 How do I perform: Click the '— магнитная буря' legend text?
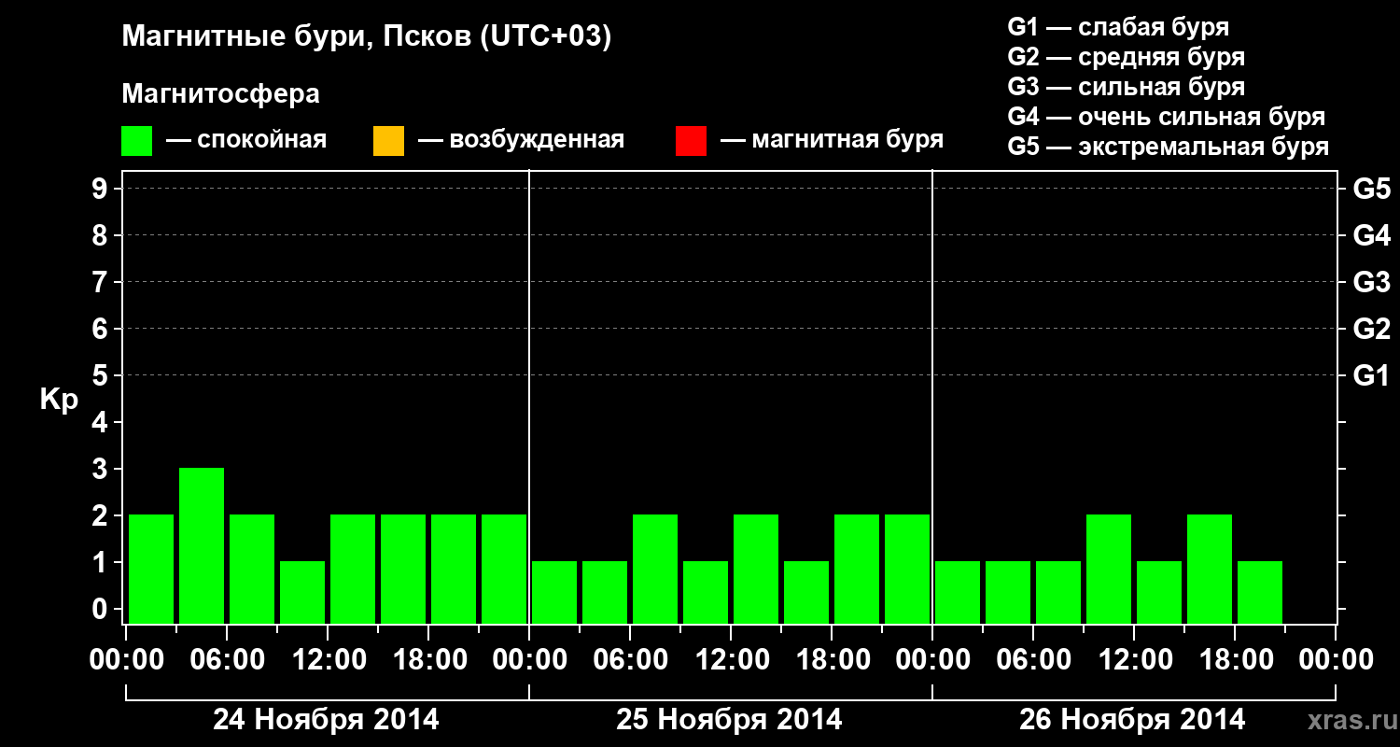[x=832, y=140]
